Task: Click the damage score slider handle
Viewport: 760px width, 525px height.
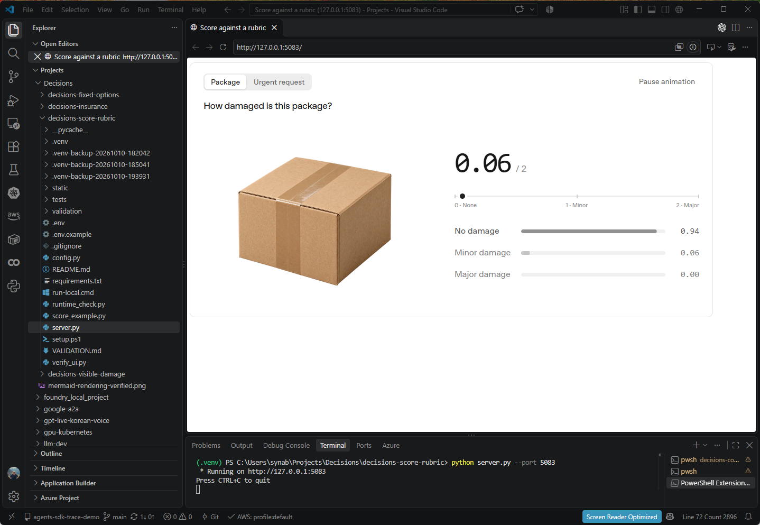Action: point(462,196)
